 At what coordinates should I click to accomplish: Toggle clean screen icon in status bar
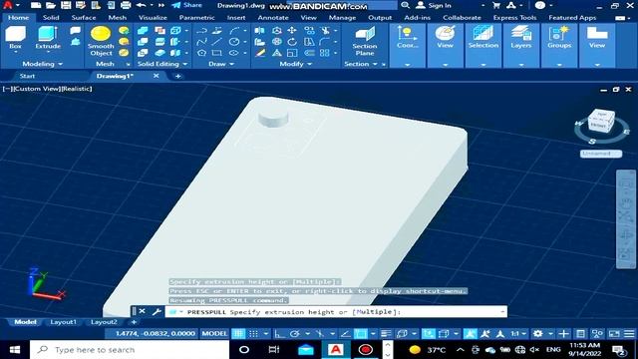coord(614,334)
